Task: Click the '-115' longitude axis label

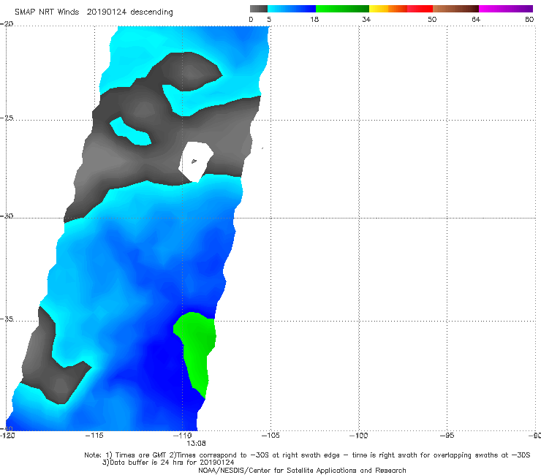Action: 94,436
